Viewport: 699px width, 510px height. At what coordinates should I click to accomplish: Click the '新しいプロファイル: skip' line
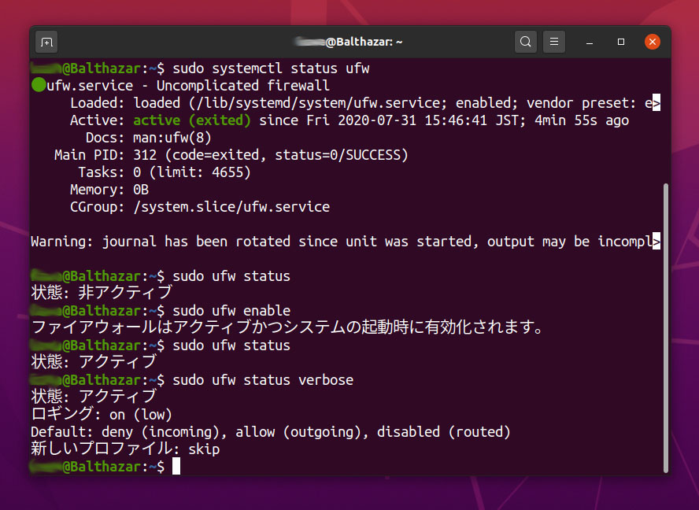tap(125, 449)
